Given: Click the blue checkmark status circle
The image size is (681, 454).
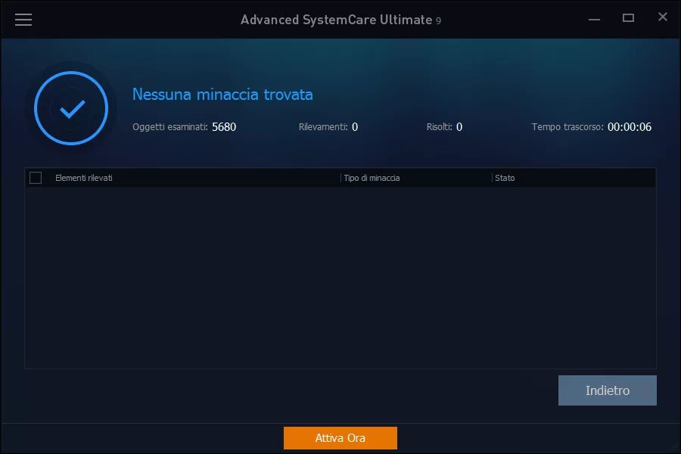Looking at the screenshot, I should point(71,108).
